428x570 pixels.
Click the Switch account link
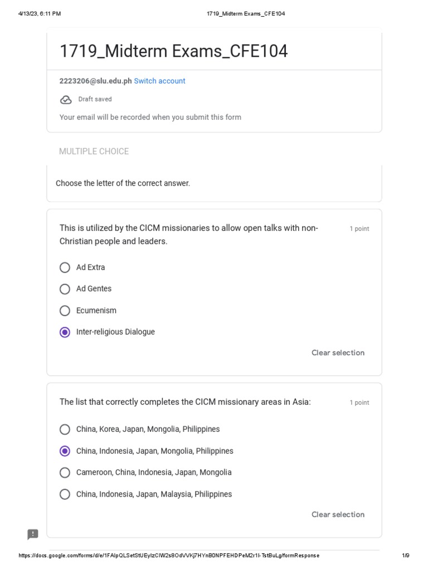(x=159, y=81)
